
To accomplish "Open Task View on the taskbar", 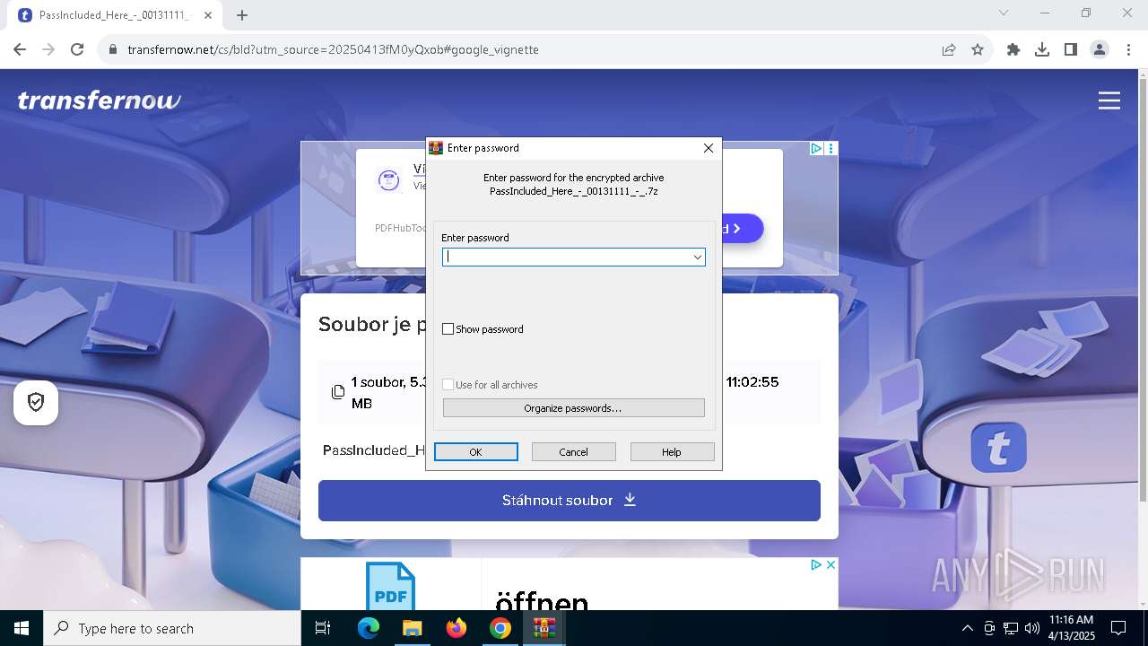I will [323, 628].
